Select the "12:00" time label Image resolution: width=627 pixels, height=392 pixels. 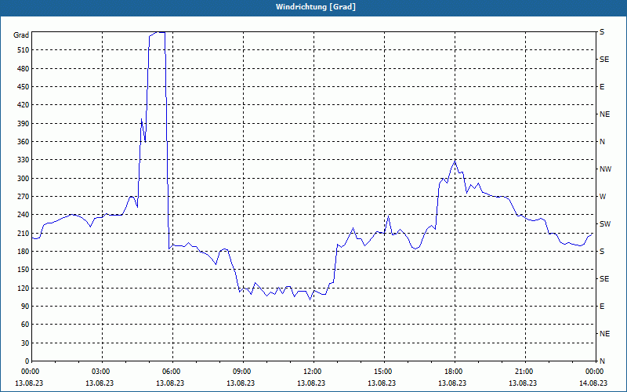click(313, 372)
